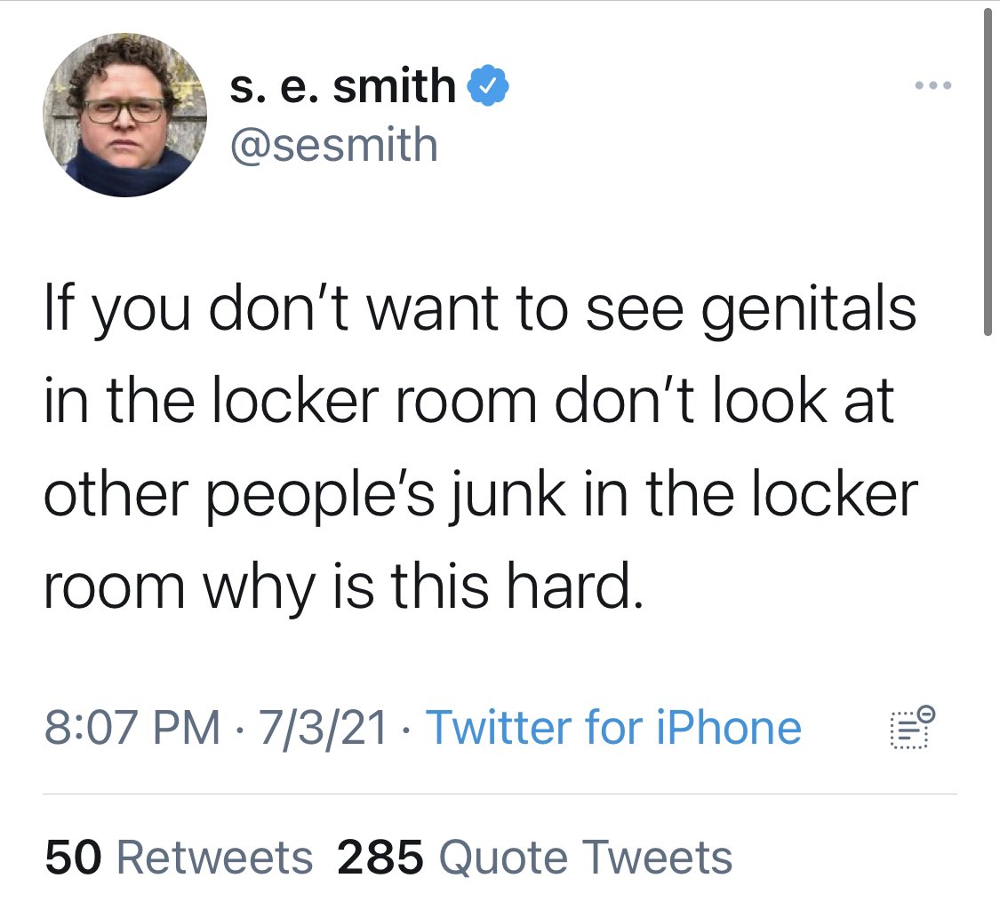View the 285 Quote Tweets list
Image resolution: width=1000 pixels, height=910 pixels.
point(534,858)
